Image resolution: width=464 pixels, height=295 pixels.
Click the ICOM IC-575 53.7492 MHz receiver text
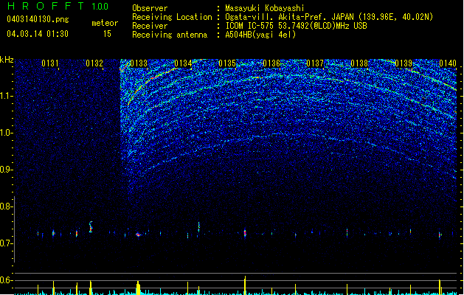tap(297, 26)
